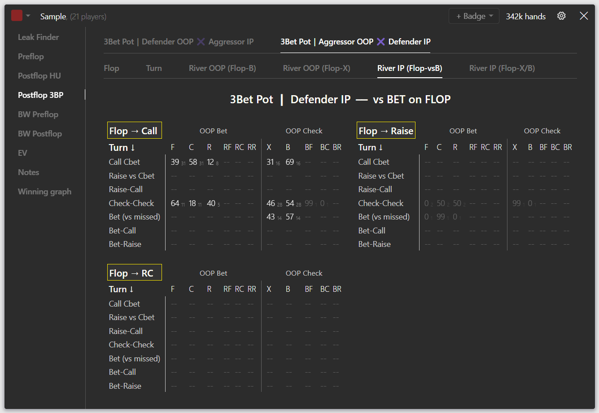Screen dimensions: 599x413
Task: Switch to Defender OOP vs Aggressor IP tab
Action: [179, 42]
